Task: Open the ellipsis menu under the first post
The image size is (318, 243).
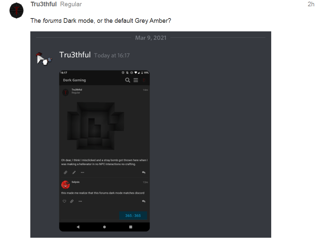Action: pyautogui.click(x=82, y=172)
